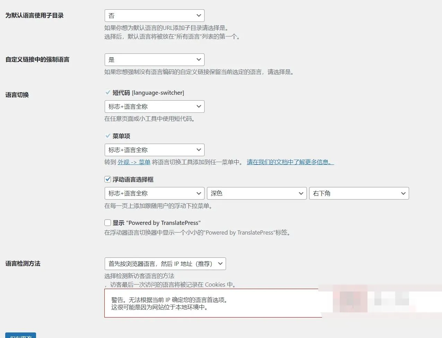Click the text 在每一页上添加跟随用户的浮动下拉菜单
Screen dimensions: 442x338
[158, 206]
